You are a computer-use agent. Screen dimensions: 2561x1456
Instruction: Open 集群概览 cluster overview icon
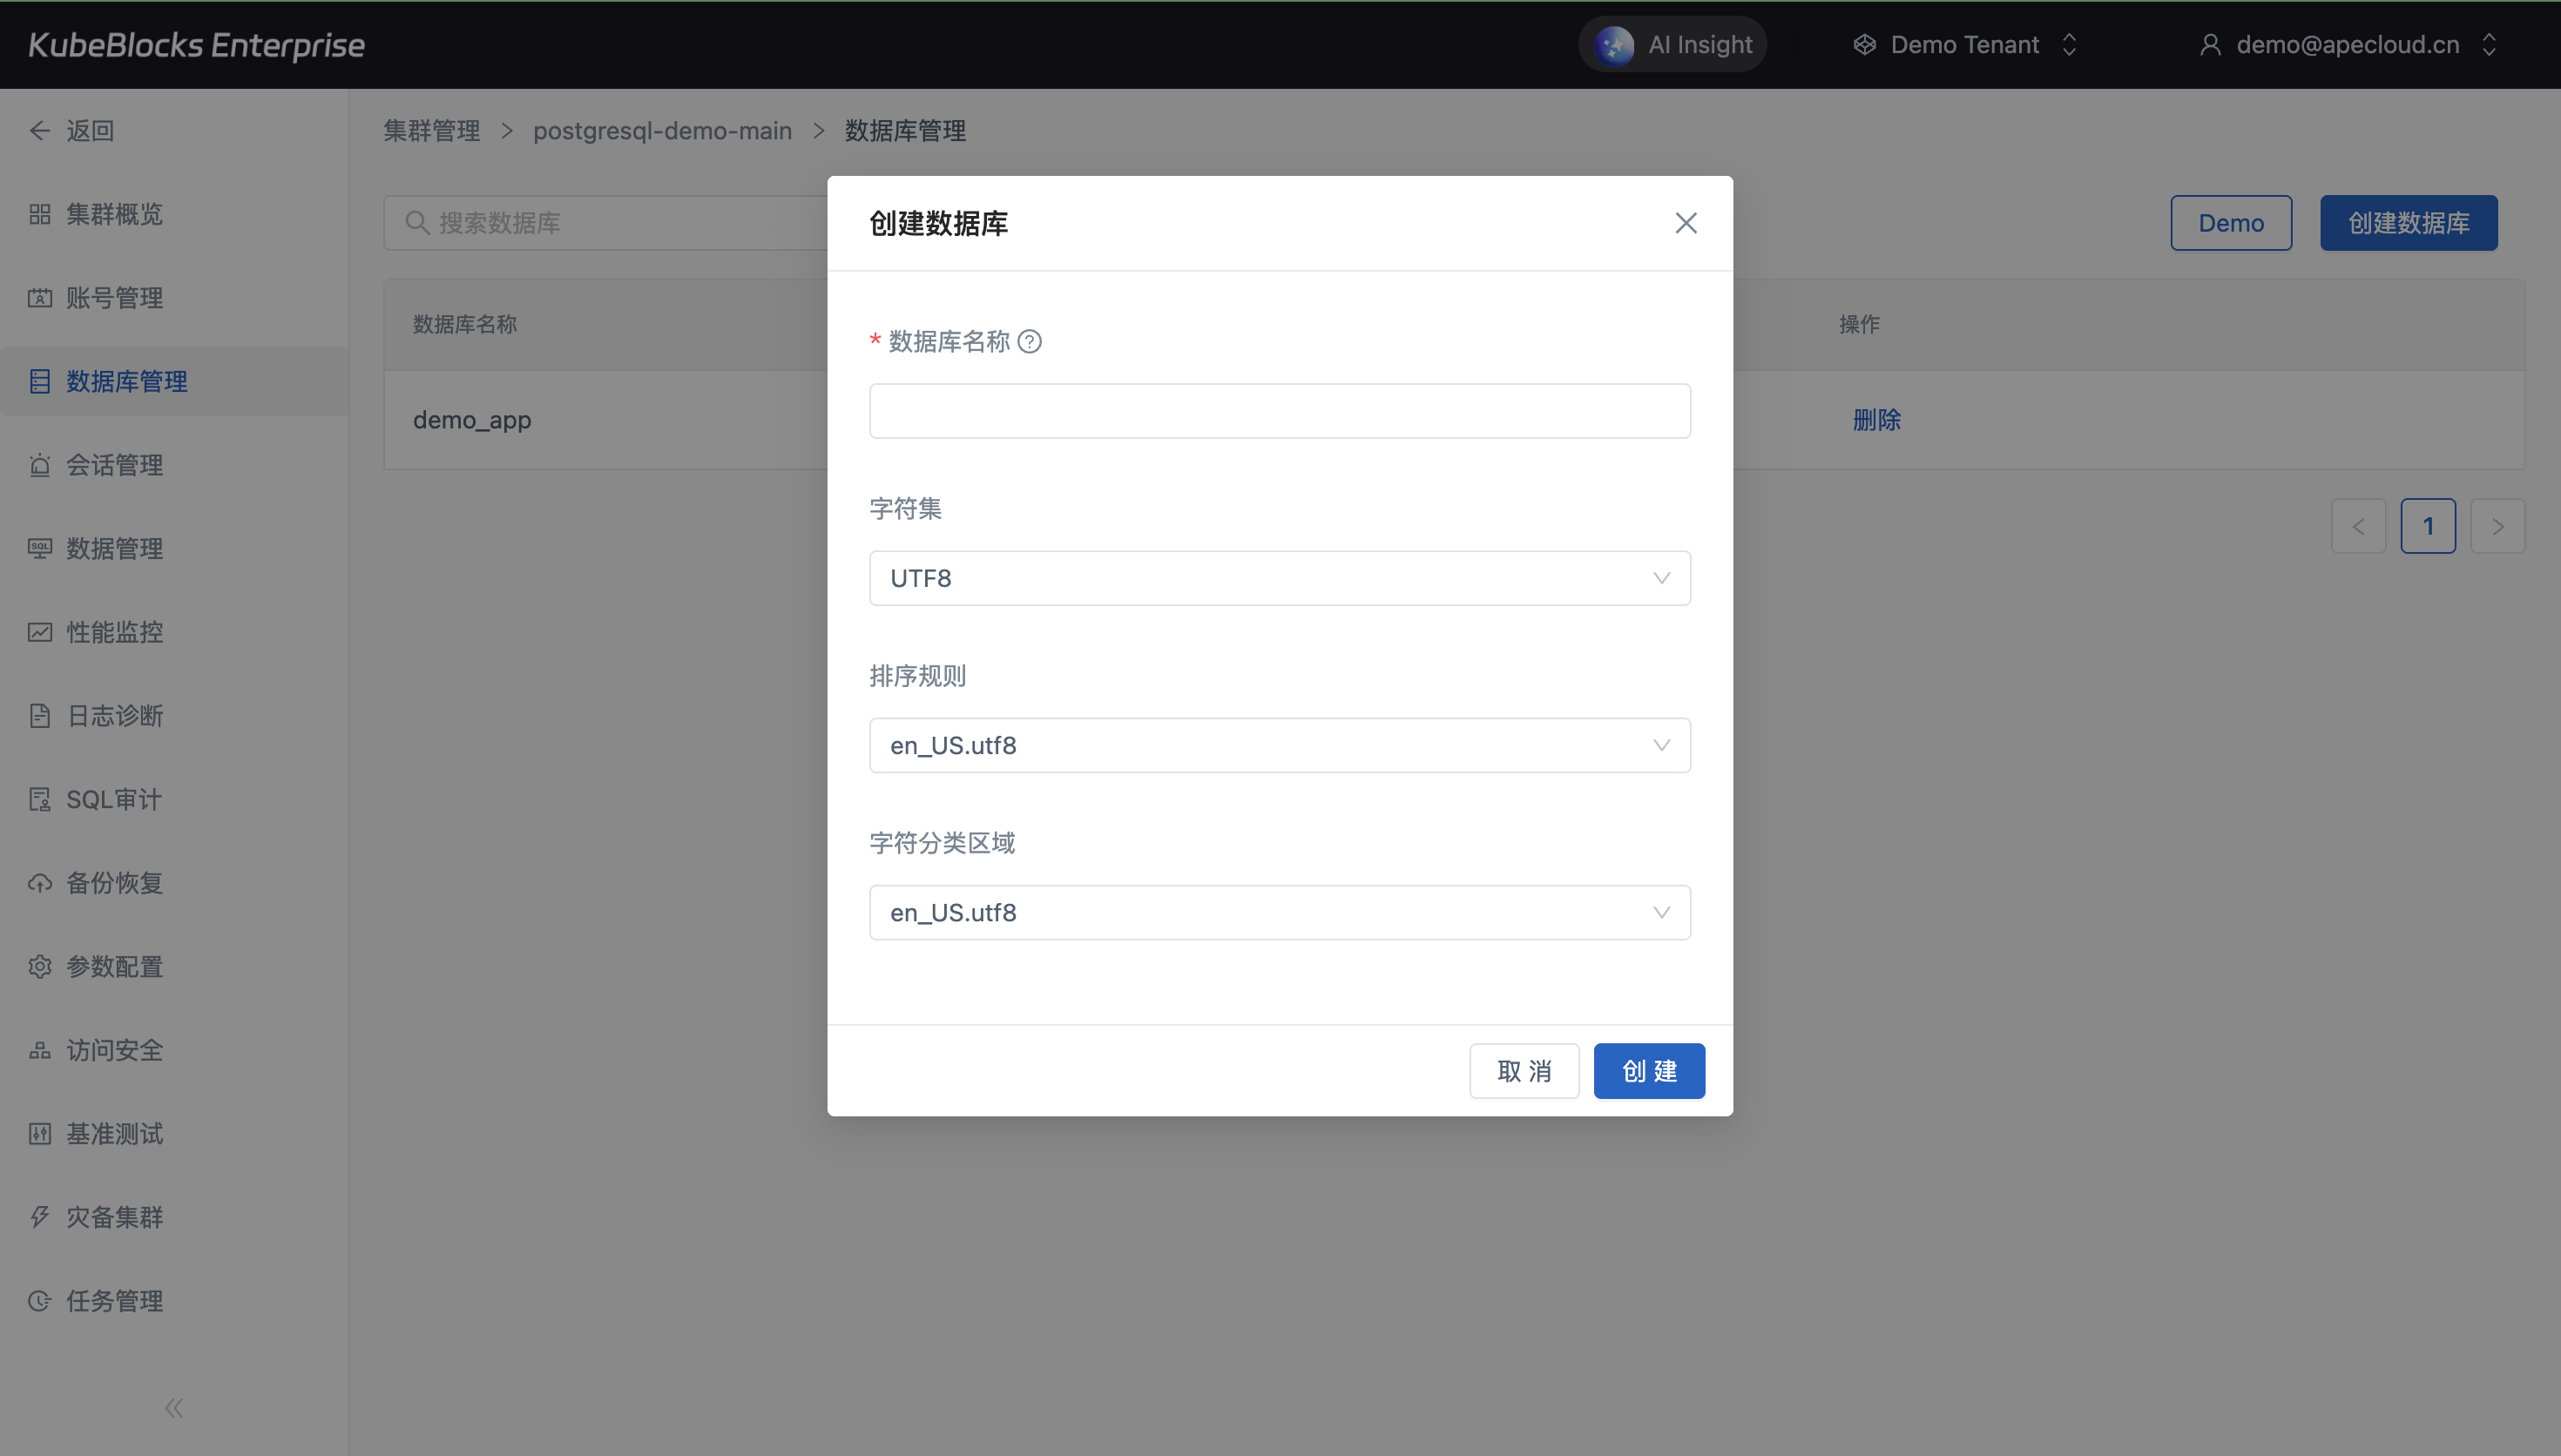40,214
